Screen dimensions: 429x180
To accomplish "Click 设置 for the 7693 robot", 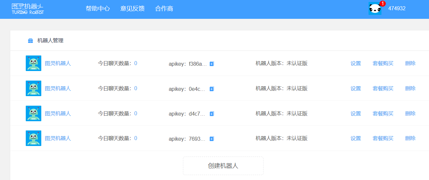I will (356, 138).
